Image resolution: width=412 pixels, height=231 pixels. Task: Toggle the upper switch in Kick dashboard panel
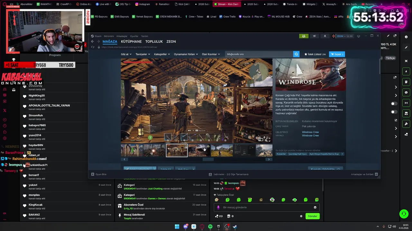[394, 104]
